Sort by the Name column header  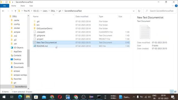tap(36, 16)
